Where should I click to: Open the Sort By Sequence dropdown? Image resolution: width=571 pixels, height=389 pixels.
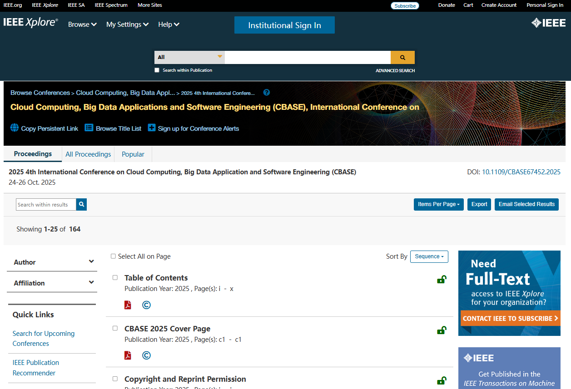[429, 256]
